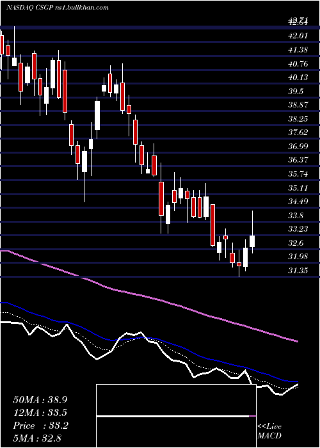Click the 36.99 price axis label
320x448 pixels.
coord(298,147)
